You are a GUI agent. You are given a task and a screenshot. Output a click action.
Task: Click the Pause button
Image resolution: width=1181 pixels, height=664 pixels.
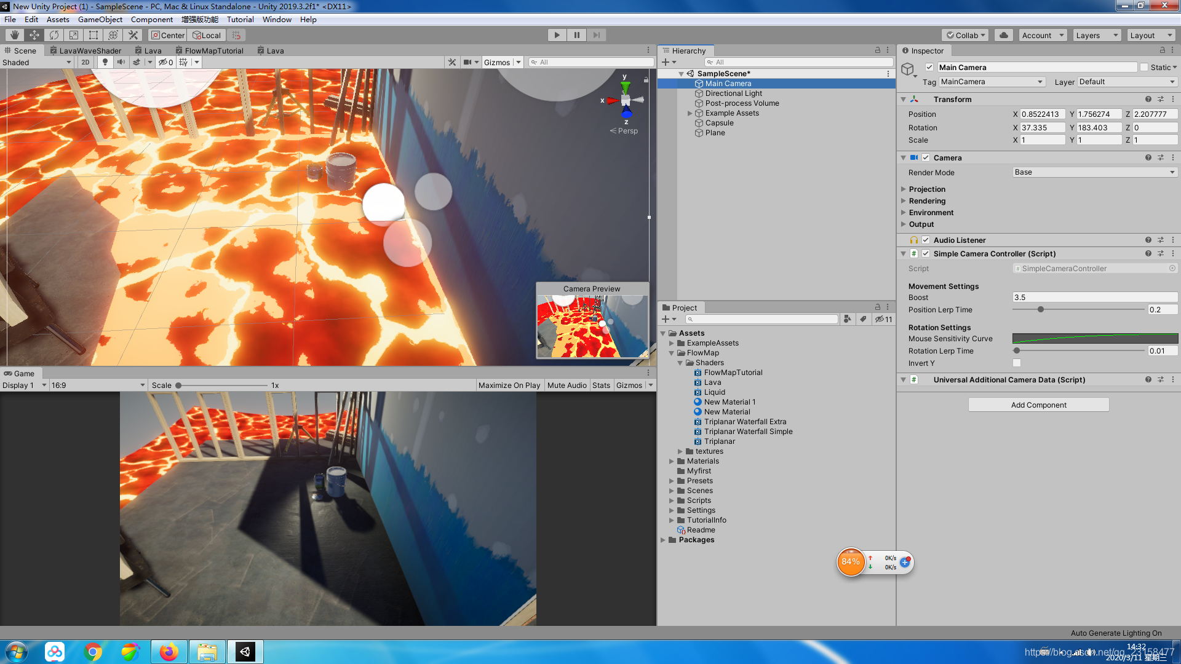coord(576,35)
